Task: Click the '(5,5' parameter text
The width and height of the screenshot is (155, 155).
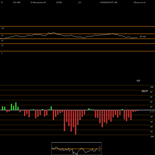Action: (80, 2)
